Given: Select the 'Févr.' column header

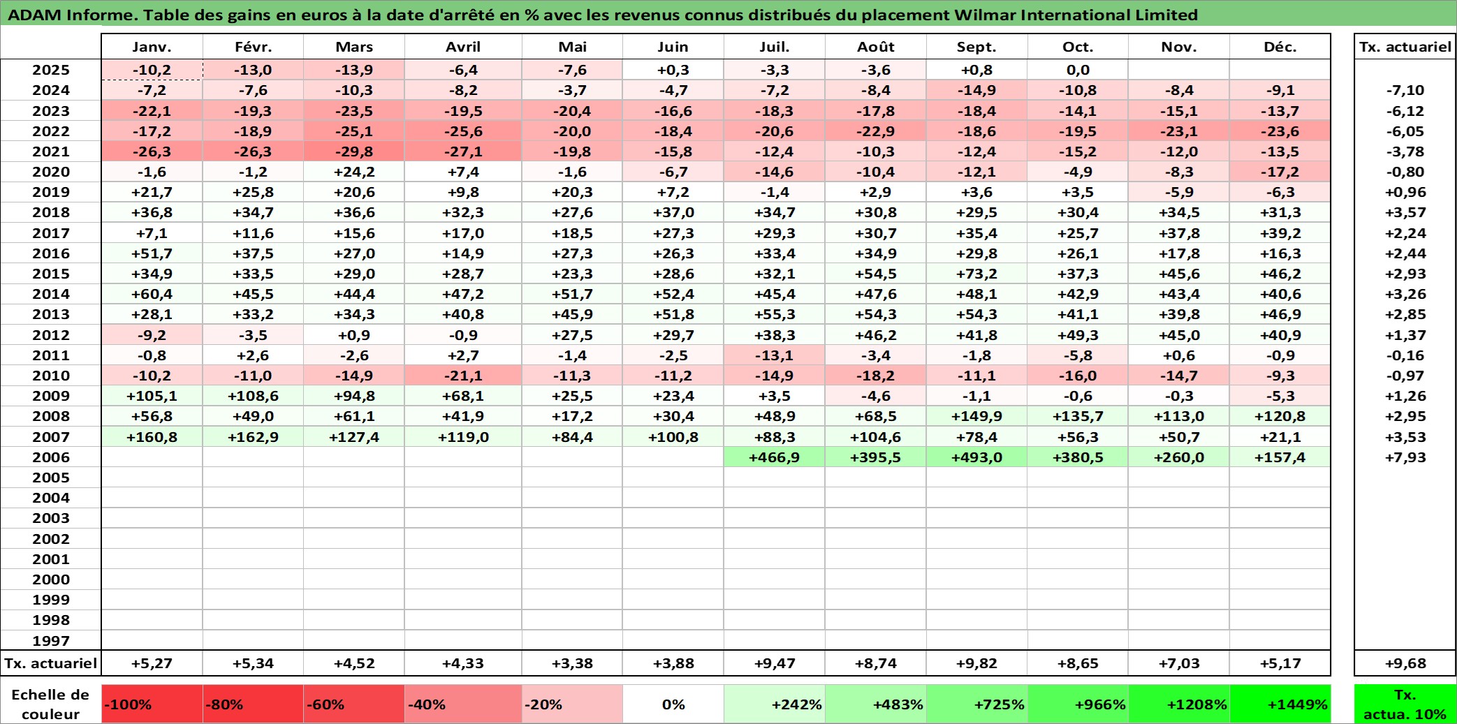Looking at the screenshot, I should pos(253,47).
